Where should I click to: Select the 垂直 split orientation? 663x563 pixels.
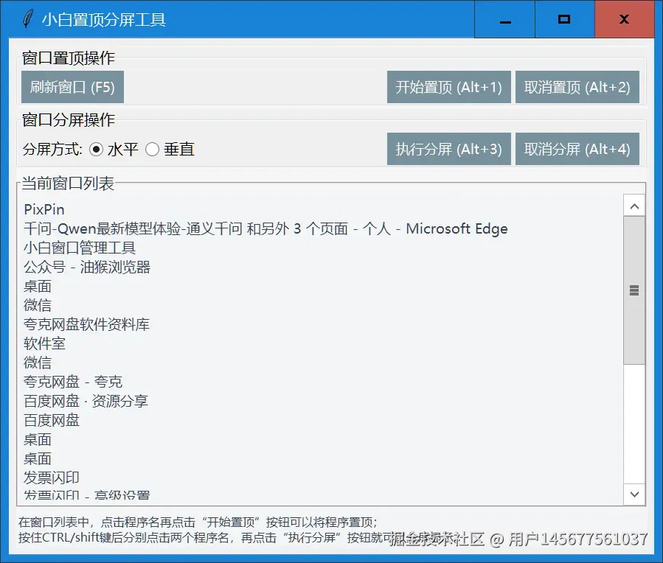pyautogui.click(x=152, y=149)
